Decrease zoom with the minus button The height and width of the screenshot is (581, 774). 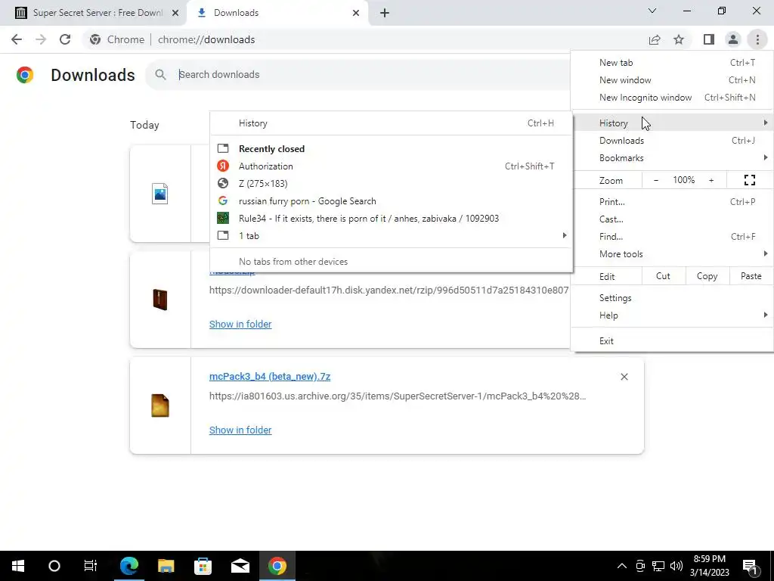click(656, 180)
